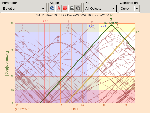150x113 pixels.
Task: Click the M 1 coordinates title text
Action: tap(75, 15)
